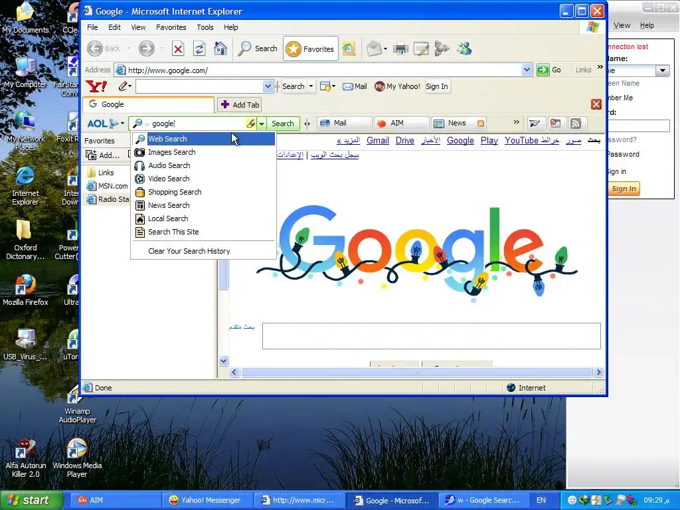Open Alfa Autorun Killer 2.0 shortcut
Image resolution: width=680 pixels, height=510 pixels.
pyautogui.click(x=25, y=458)
